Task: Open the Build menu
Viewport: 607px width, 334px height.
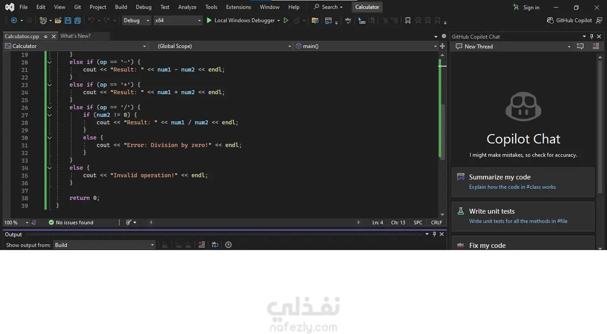Action: coord(121,7)
